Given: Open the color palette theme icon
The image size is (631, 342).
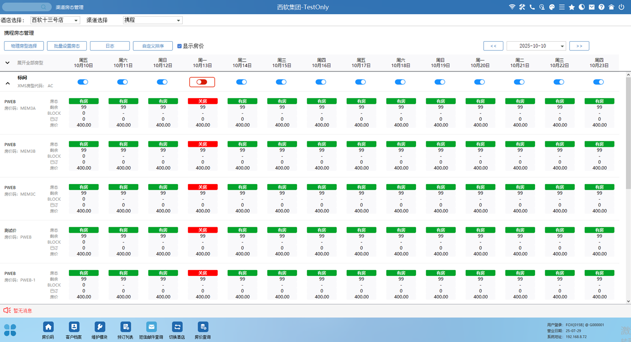Looking at the screenshot, I should 552,7.
